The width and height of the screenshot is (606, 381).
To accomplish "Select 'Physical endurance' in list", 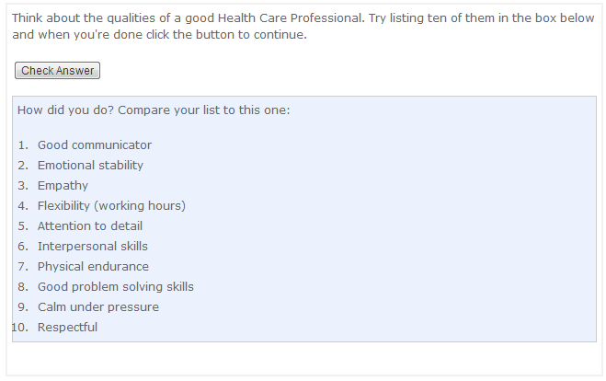I will coord(93,267).
